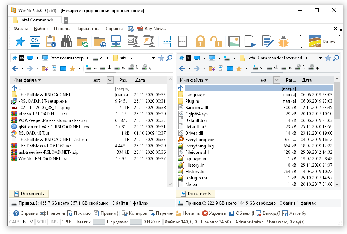The width and height of the screenshot is (347, 234).
Task: Click the Удалить function button
Action: tap(214, 213)
